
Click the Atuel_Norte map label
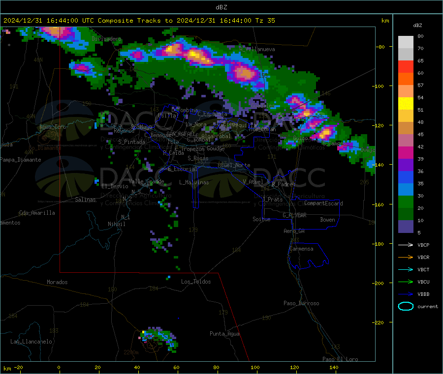234,165
